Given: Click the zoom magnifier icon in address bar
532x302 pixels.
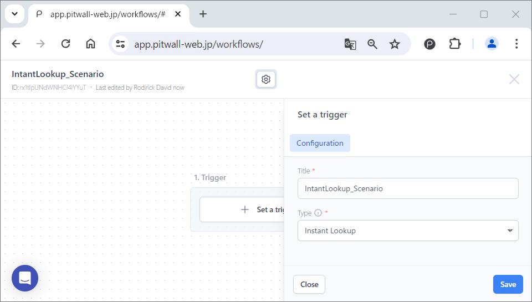Looking at the screenshot, I should pyautogui.click(x=372, y=44).
